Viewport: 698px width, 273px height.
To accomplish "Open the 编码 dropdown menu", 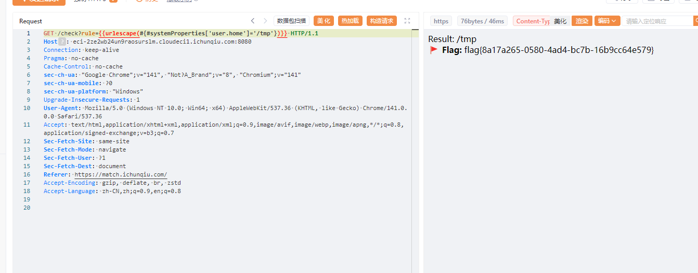I will [x=607, y=21].
